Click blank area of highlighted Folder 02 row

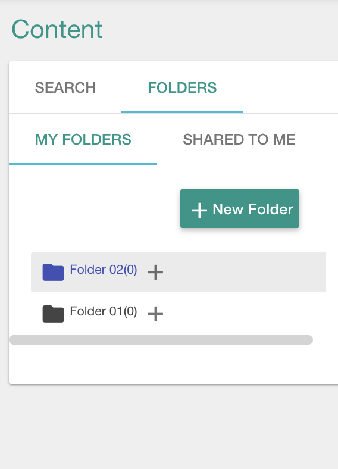(x=244, y=272)
